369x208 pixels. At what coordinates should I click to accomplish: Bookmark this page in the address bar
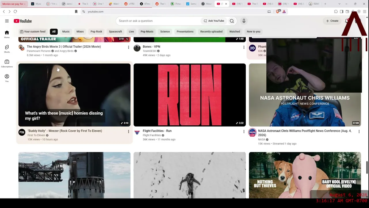76,12
